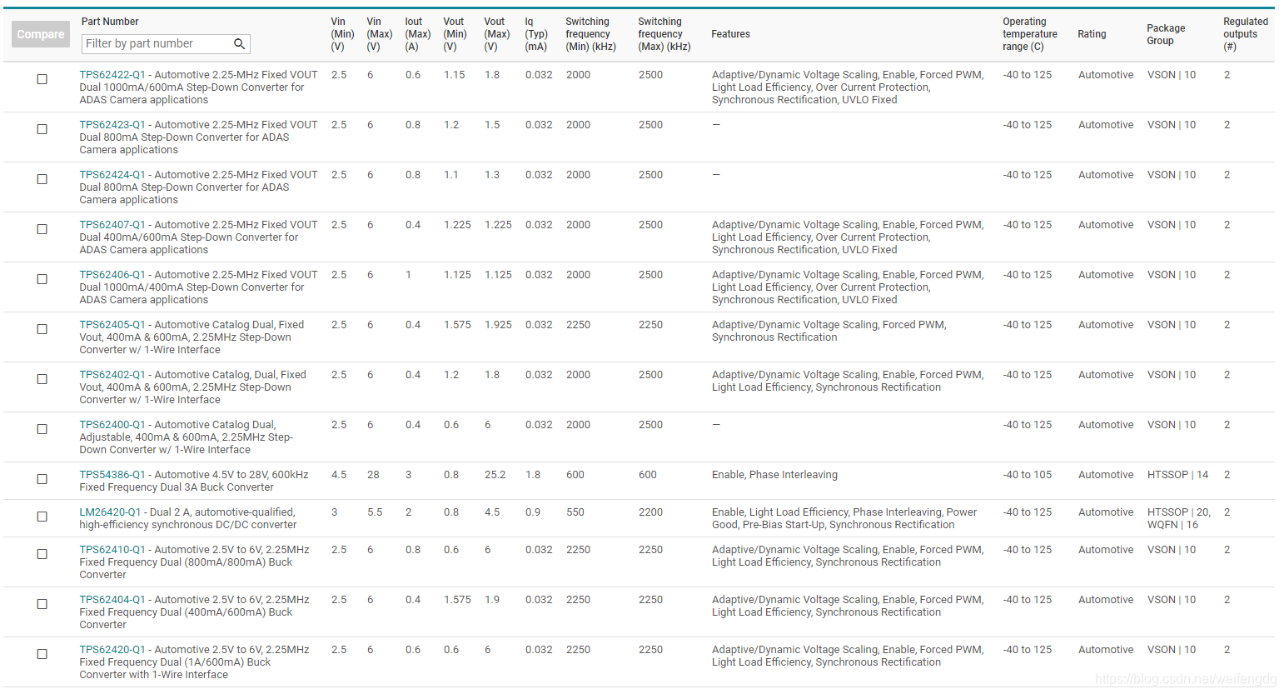Check the TPS62407-Q1 row checkbox
Image resolution: width=1284 pixels, height=694 pixels.
click(42, 229)
